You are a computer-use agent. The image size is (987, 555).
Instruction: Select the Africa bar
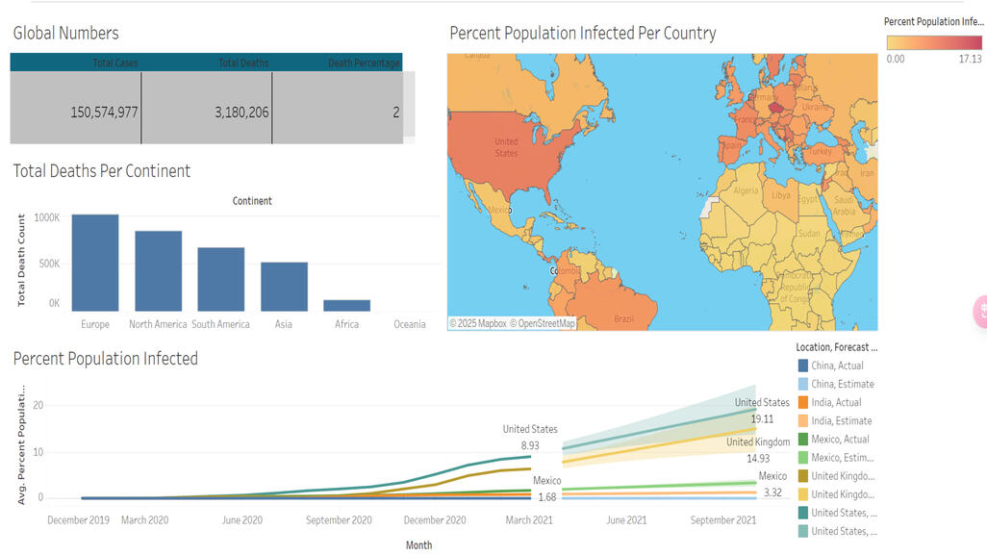coord(346,305)
